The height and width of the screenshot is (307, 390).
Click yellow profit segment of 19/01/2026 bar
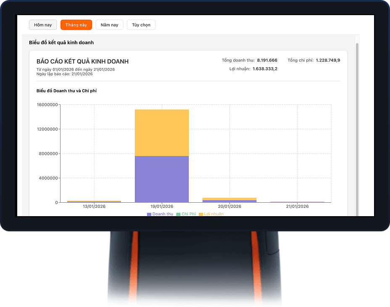point(162,132)
